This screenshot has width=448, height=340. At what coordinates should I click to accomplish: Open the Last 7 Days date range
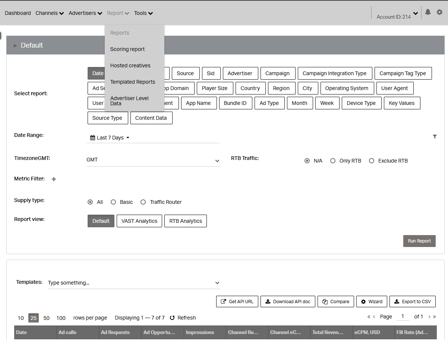point(110,138)
